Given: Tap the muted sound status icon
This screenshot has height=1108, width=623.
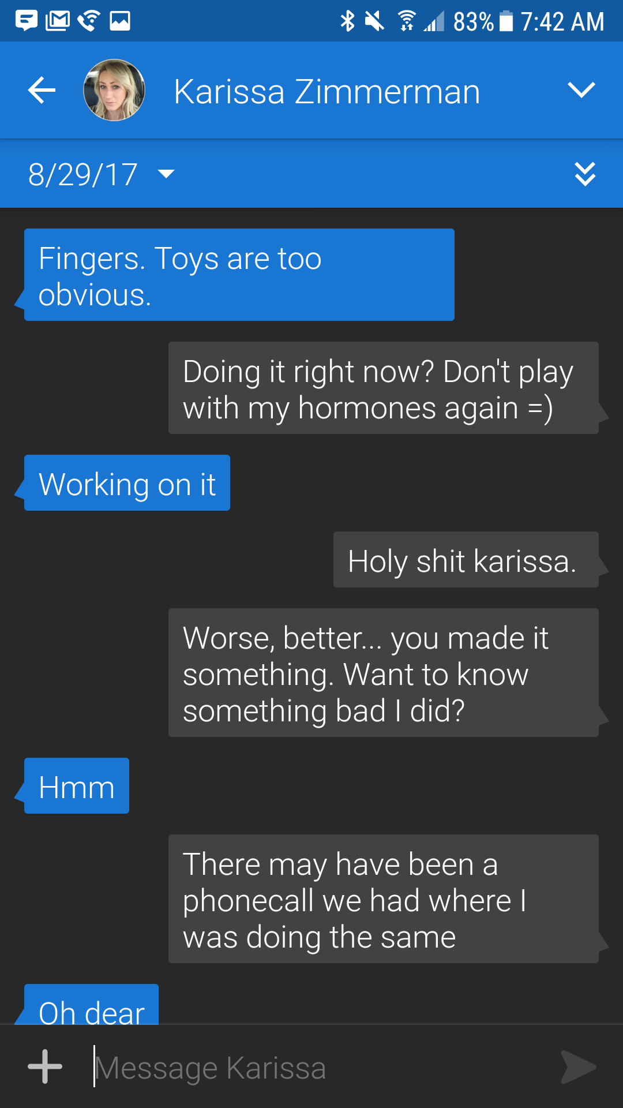Looking at the screenshot, I should point(374,21).
